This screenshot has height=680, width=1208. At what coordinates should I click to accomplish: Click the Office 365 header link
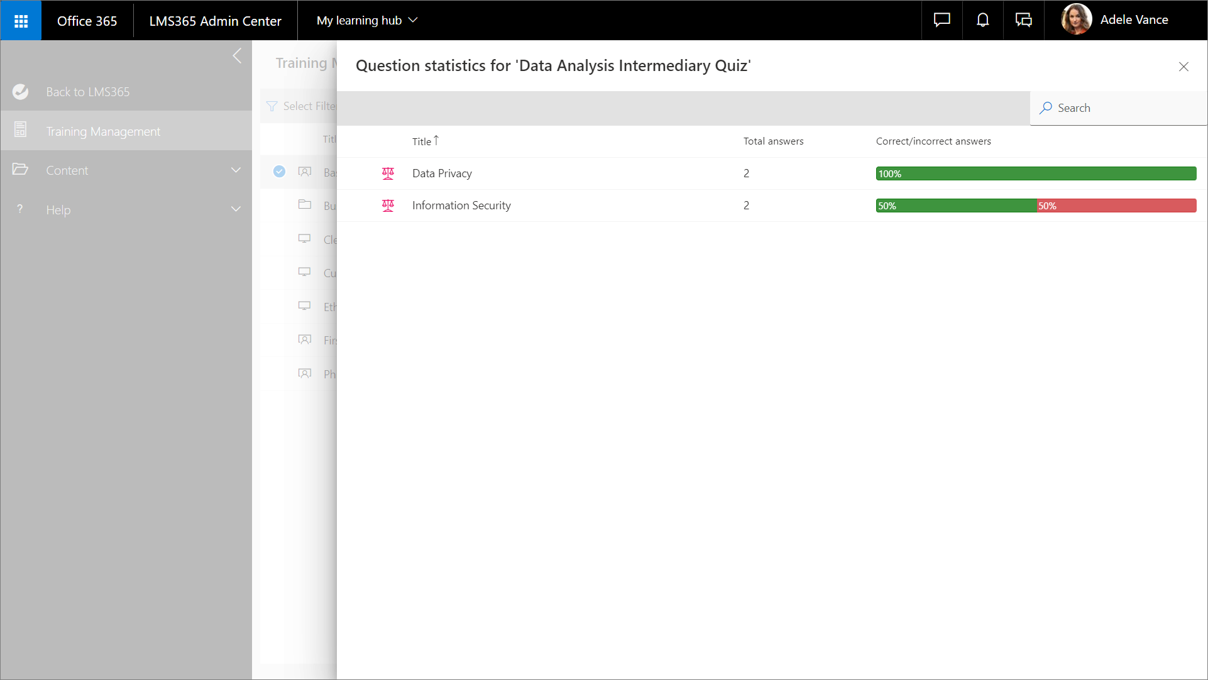[x=87, y=21]
